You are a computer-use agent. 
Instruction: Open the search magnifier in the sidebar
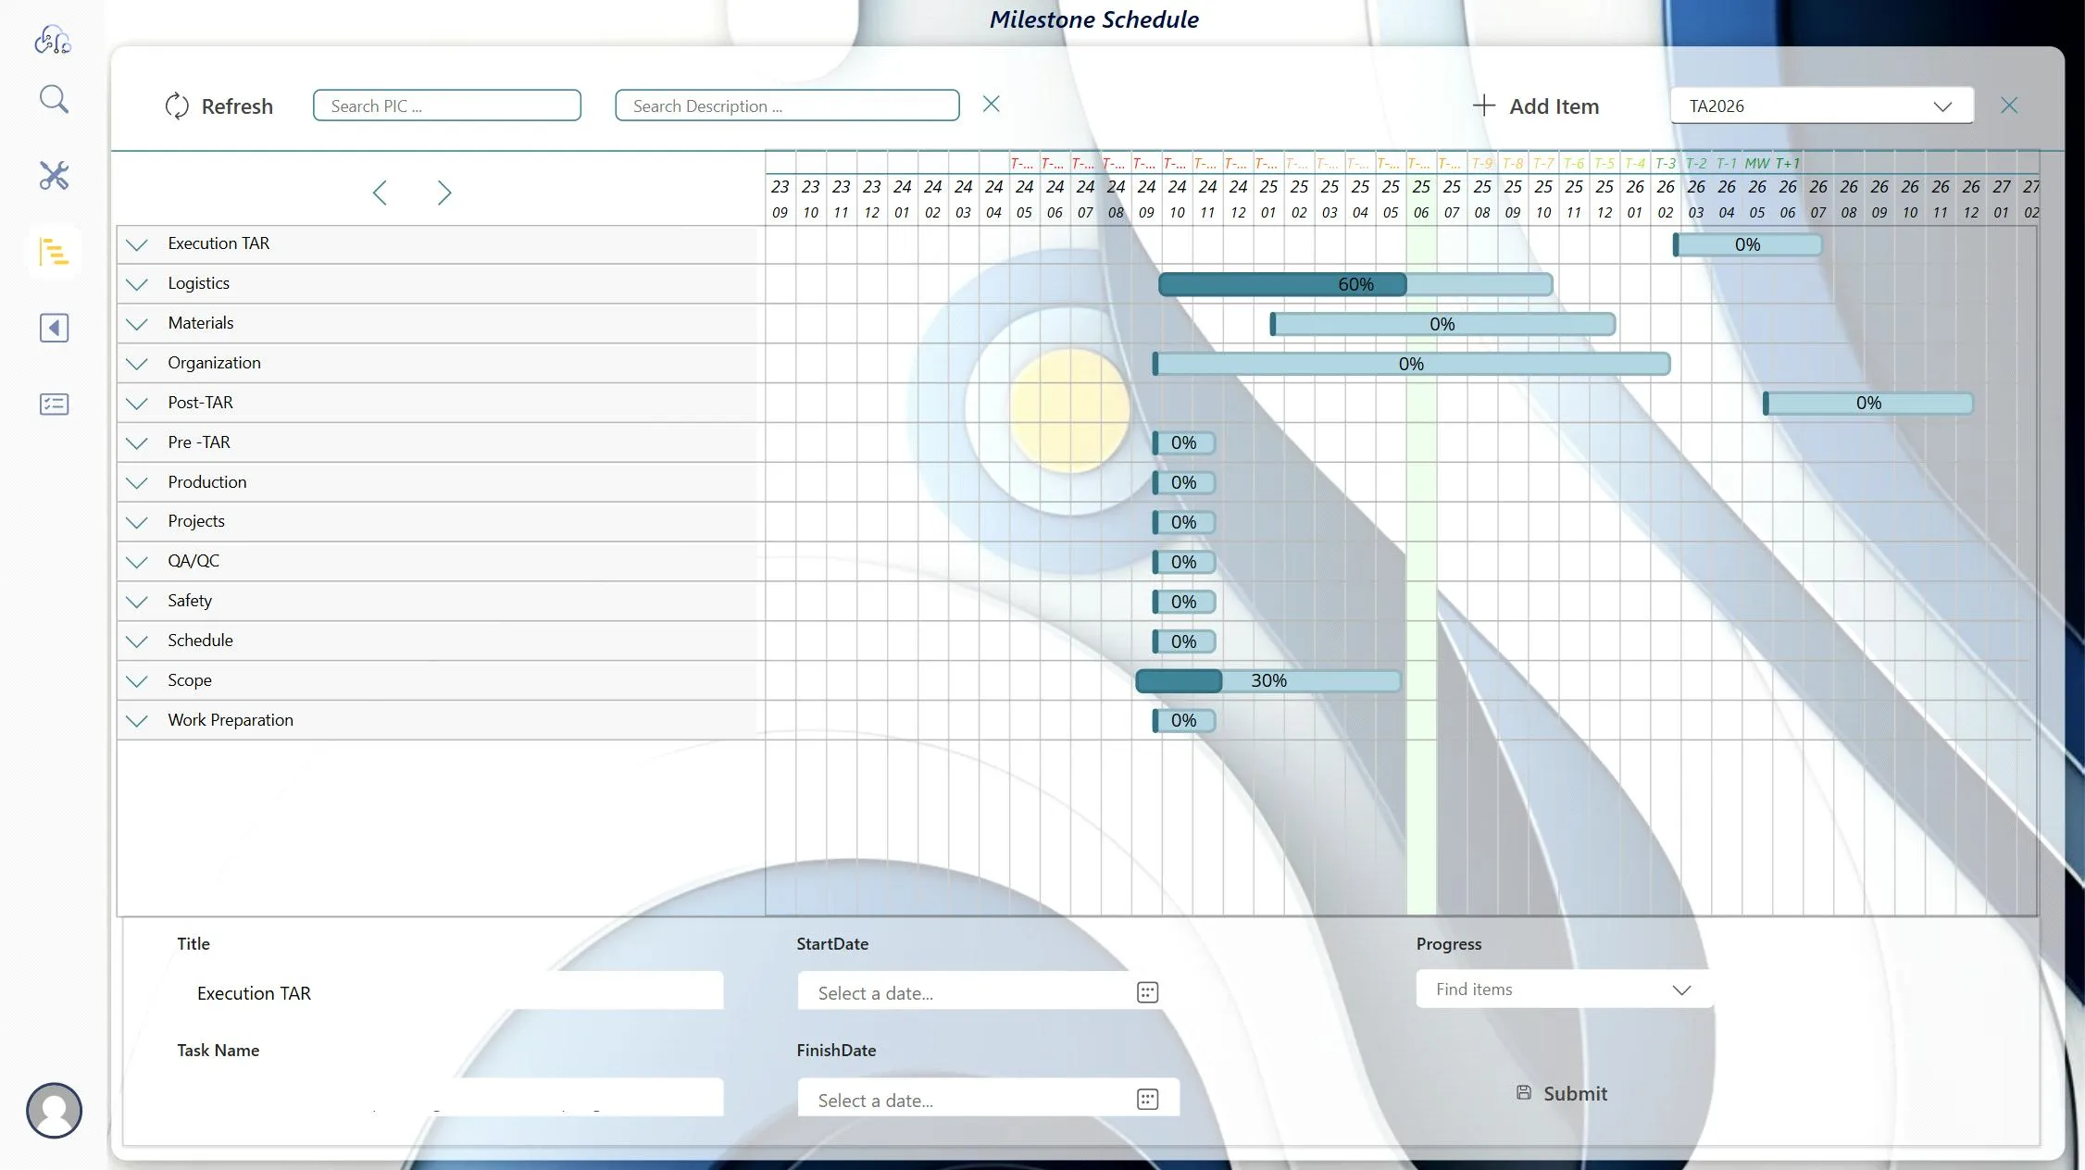[x=54, y=99]
